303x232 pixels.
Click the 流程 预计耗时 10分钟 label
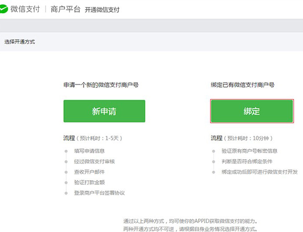tap(242, 138)
